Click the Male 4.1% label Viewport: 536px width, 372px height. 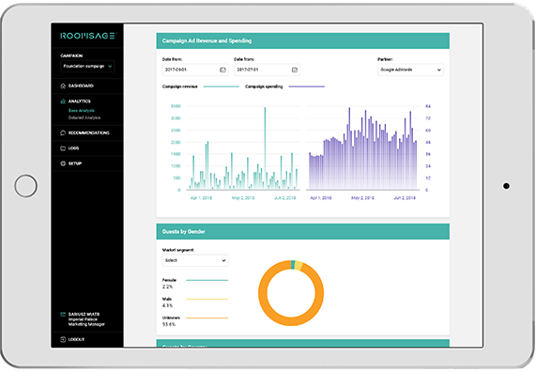167,302
